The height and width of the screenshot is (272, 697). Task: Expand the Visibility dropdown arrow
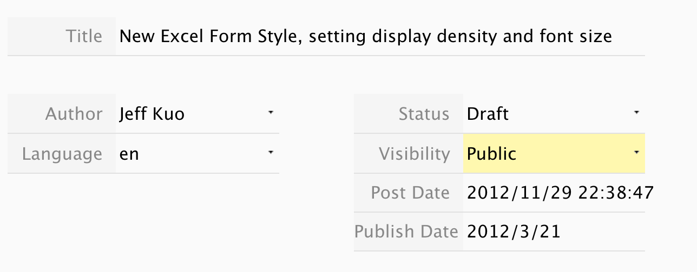(x=636, y=153)
